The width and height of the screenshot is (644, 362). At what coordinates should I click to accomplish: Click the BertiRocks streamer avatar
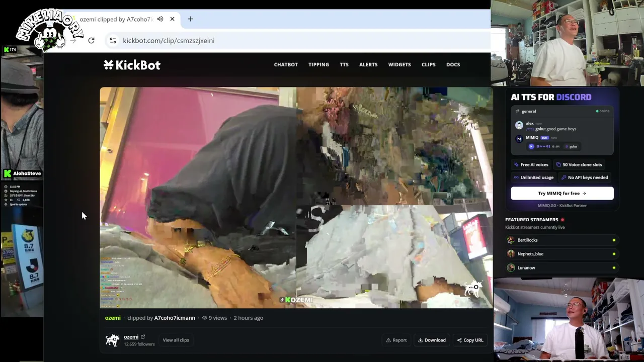tap(511, 240)
